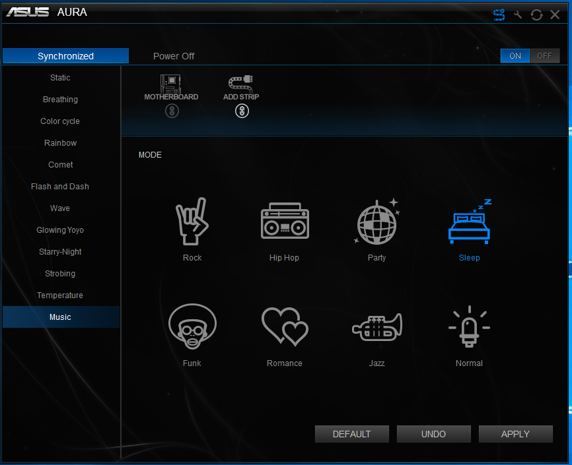572x465 pixels.
Task: Switch lighting ON
Action: click(515, 56)
